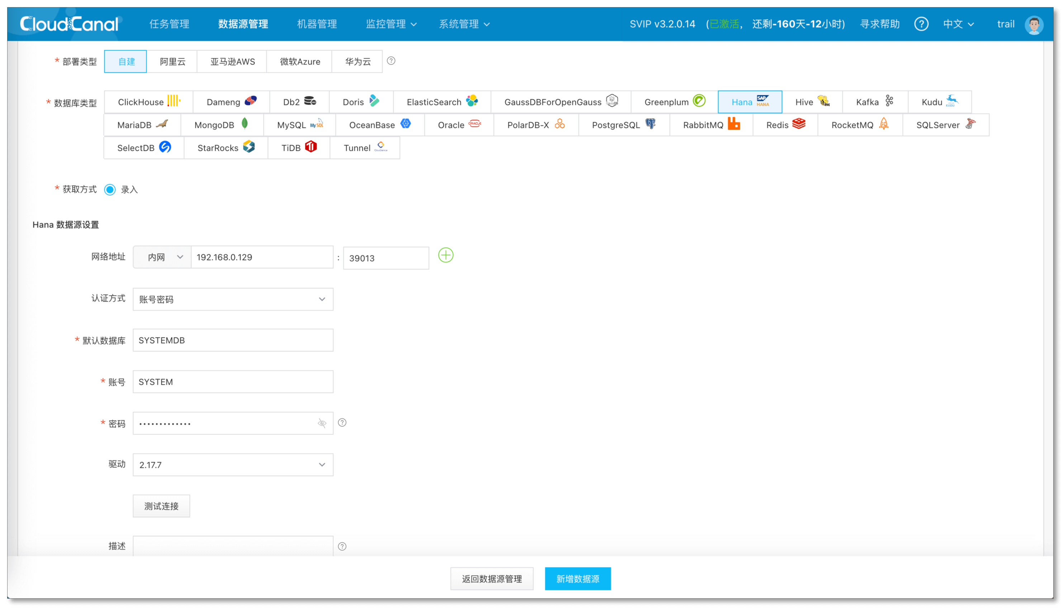Image resolution: width=1064 pixels, height=609 pixels.
Task: Select the Redis database type
Action: point(785,125)
